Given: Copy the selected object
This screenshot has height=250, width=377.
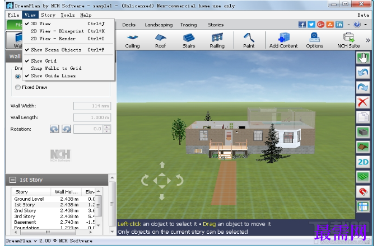Looking at the screenshot, I should tap(363, 117).
